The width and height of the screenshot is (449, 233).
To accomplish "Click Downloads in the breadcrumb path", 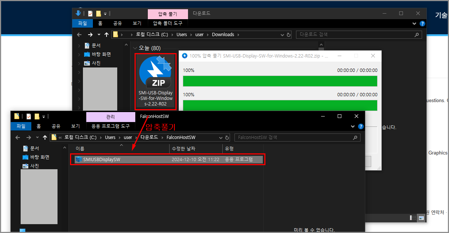I will point(223,34).
